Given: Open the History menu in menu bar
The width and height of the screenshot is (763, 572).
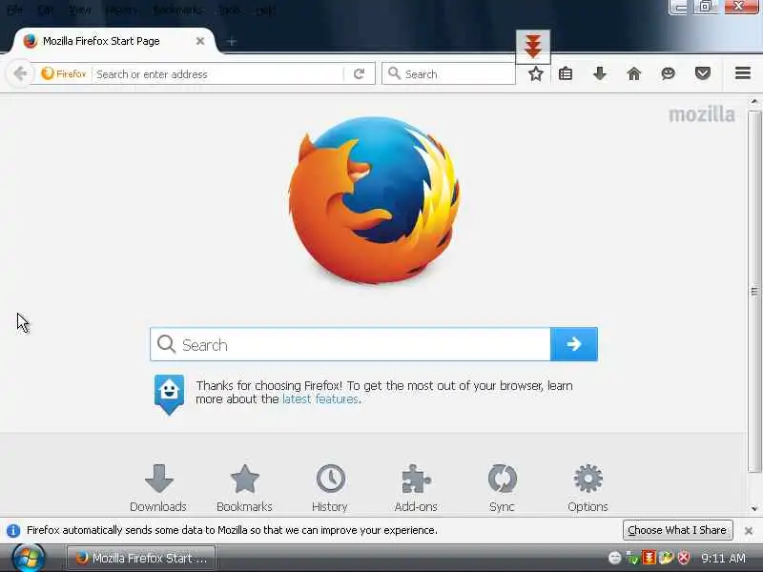Looking at the screenshot, I should pyautogui.click(x=121, y=10).
